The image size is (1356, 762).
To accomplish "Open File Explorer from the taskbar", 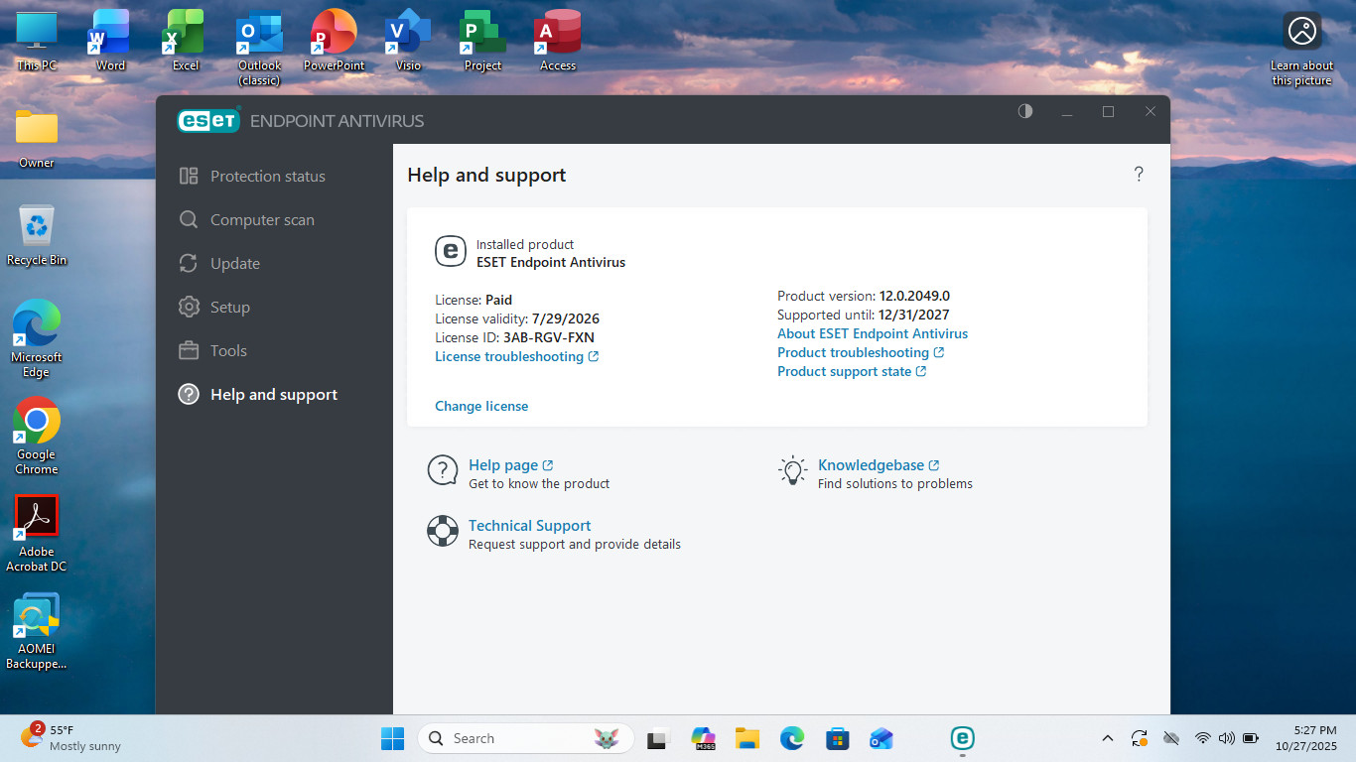I will pyautogui.click(x=747, y=738).
